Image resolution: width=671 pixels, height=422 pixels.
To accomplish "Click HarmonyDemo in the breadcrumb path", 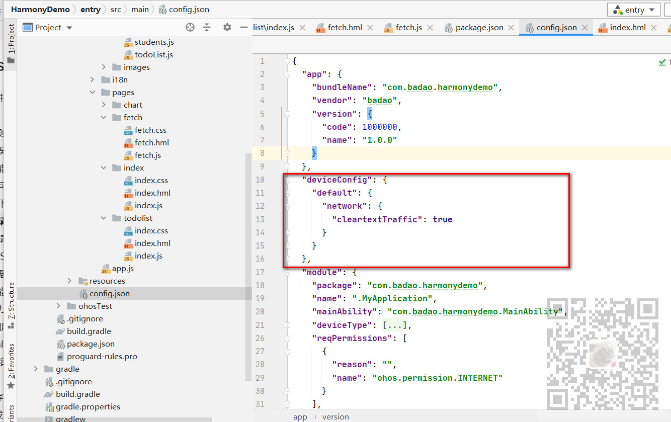I will 40,9.
